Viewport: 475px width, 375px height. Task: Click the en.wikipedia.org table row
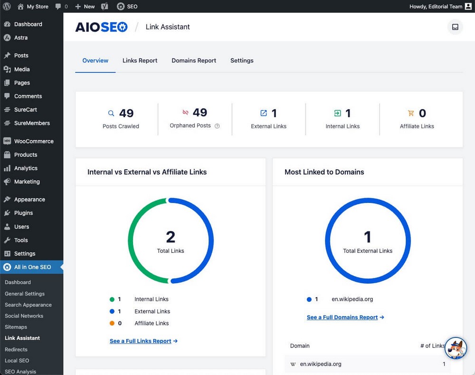click(368, 364)
